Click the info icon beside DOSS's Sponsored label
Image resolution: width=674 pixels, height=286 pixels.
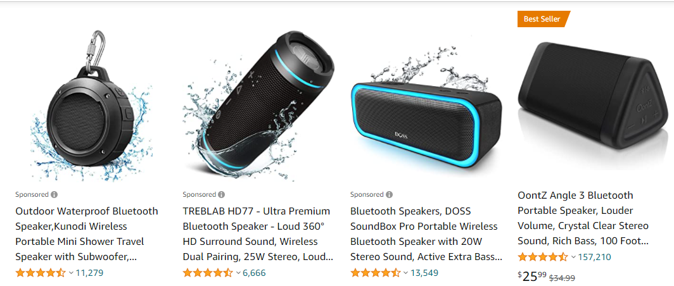coord(389,194)
